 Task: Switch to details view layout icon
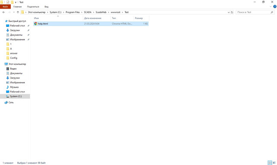(270, 162)
